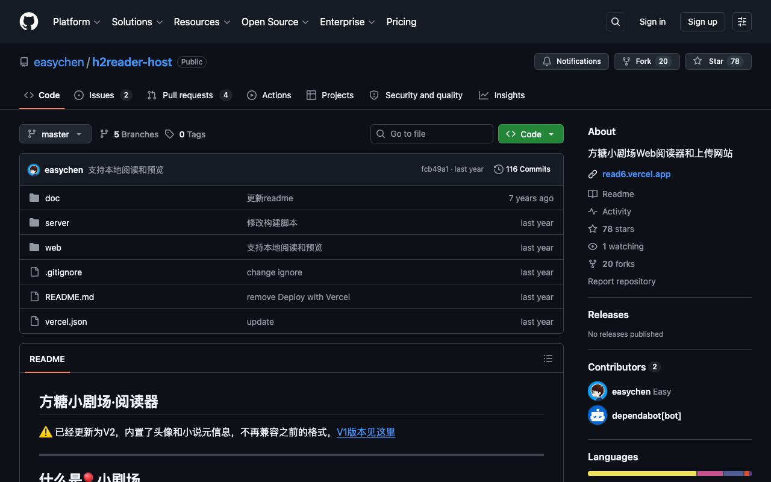This screenshot has height=482, width=771.
Task: Switch to the Projects tab
Action: tap(330, 95)
